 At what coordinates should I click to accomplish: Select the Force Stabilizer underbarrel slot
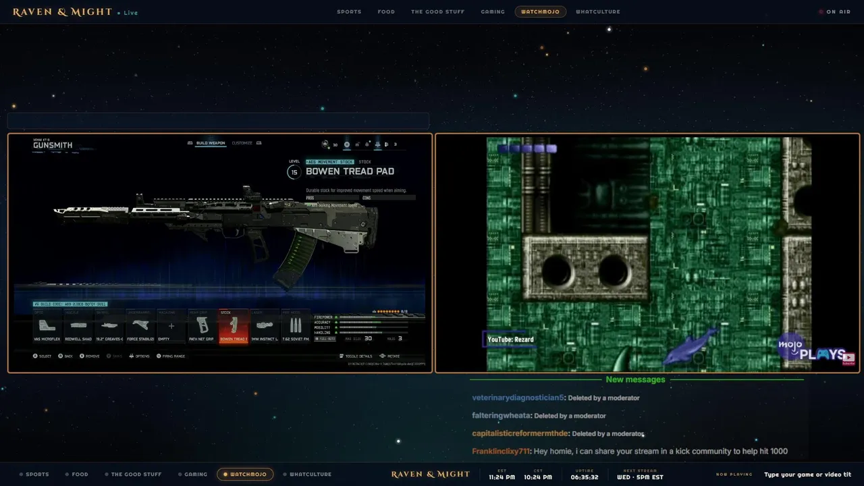click(x=140, y=327)
